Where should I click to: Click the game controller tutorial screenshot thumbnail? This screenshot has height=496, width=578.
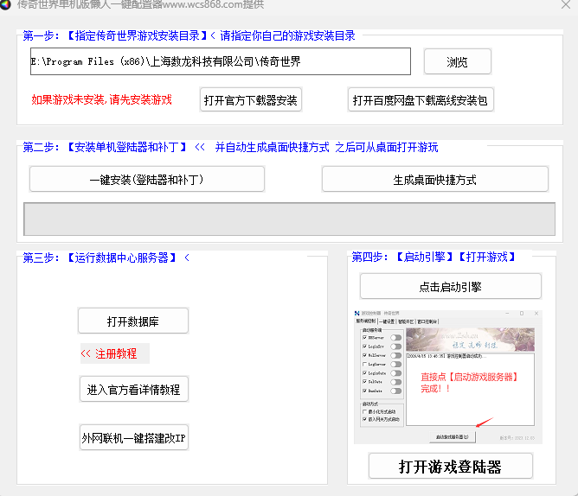[447, 377]
